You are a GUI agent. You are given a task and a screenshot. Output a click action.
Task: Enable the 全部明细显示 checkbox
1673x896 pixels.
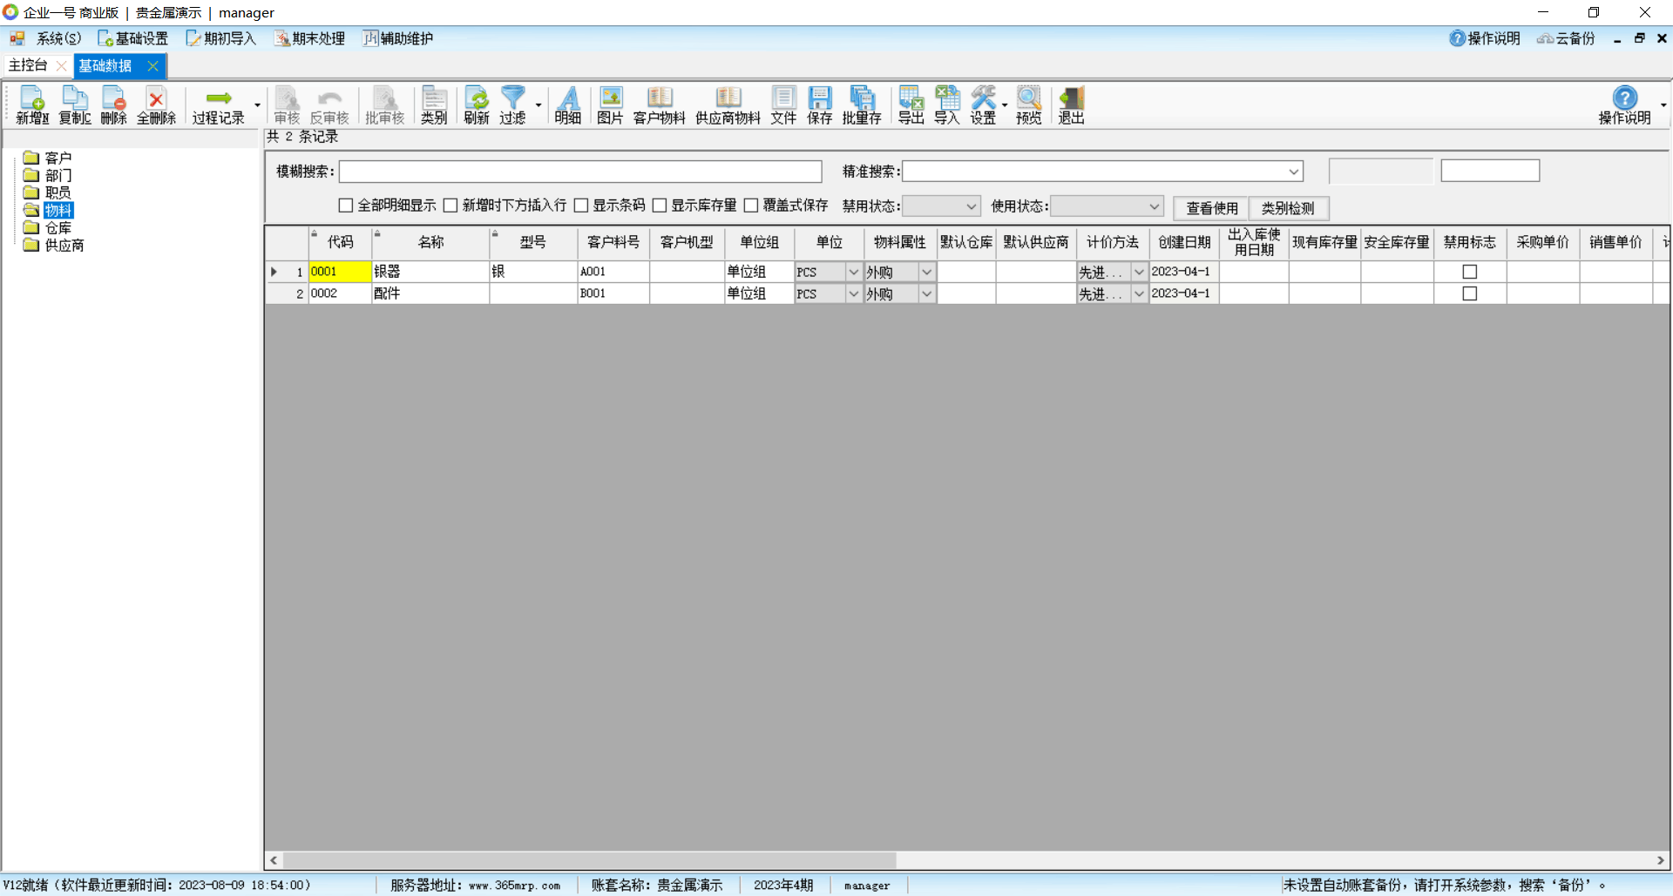pyautogui.click(x=346, y=205)
